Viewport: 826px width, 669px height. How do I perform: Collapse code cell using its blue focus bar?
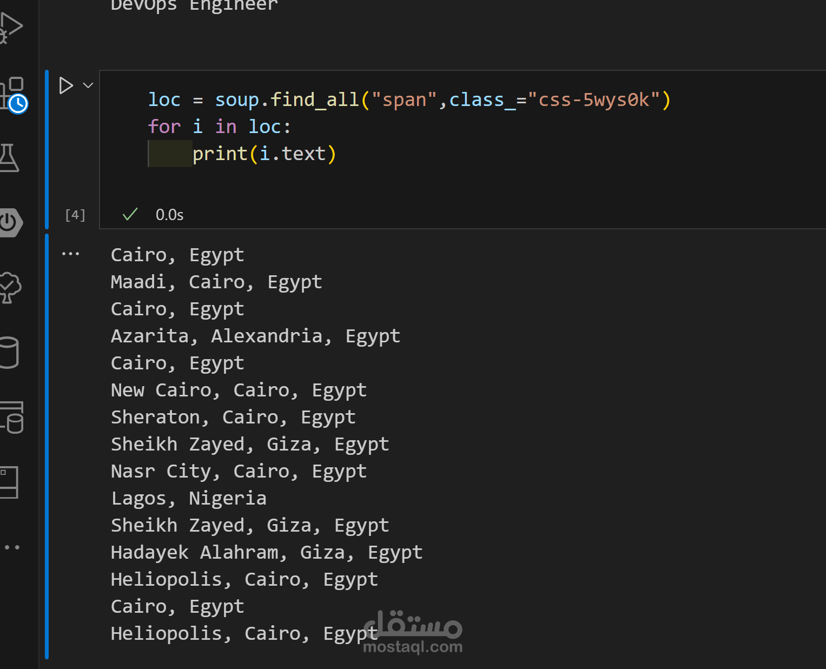pyautogui.click(x=47, y=149)
